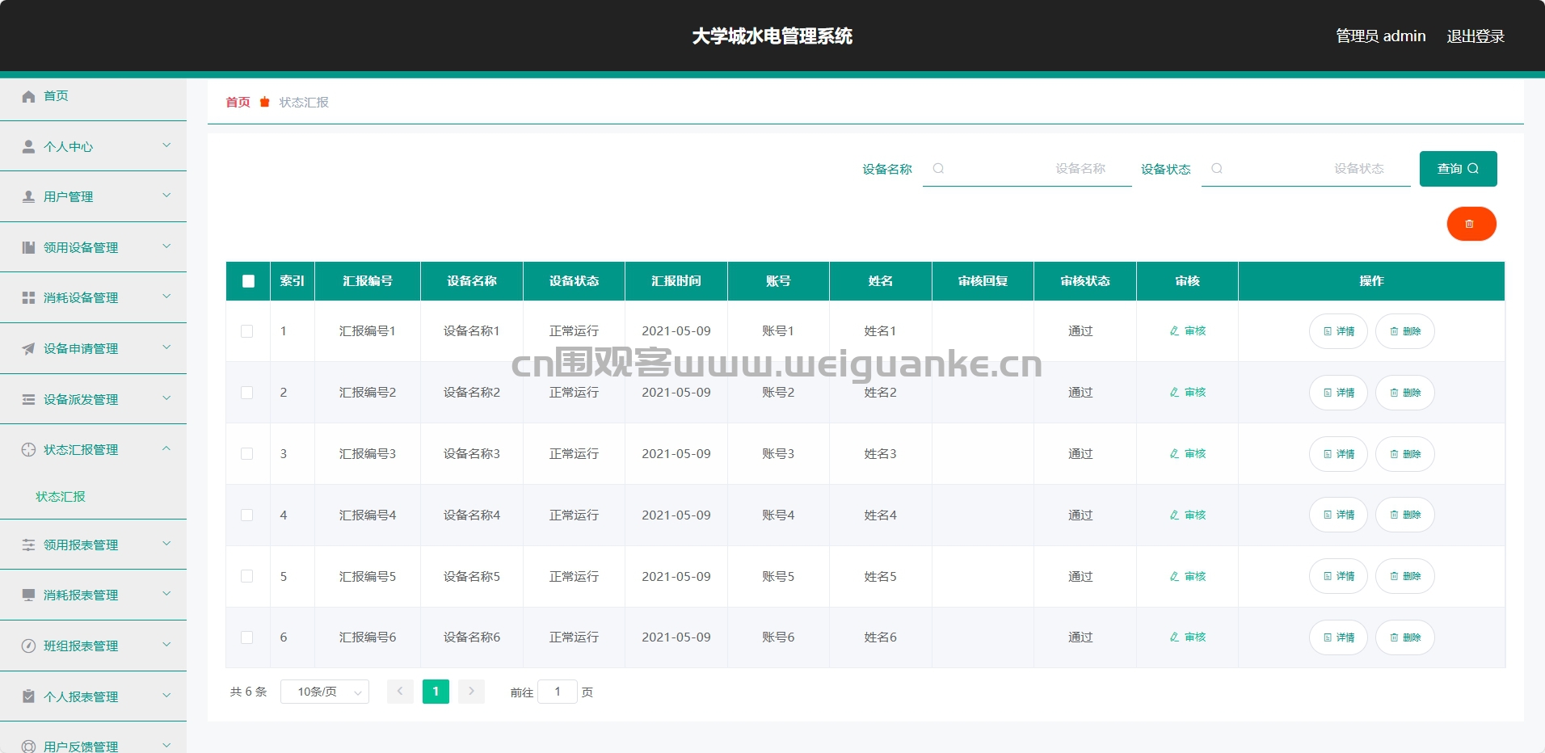Image resolution: width=1545 pixels, height=753 pixels.
Task: Check the row checkbox for 汇报编号2
Action: pos(247,393)
